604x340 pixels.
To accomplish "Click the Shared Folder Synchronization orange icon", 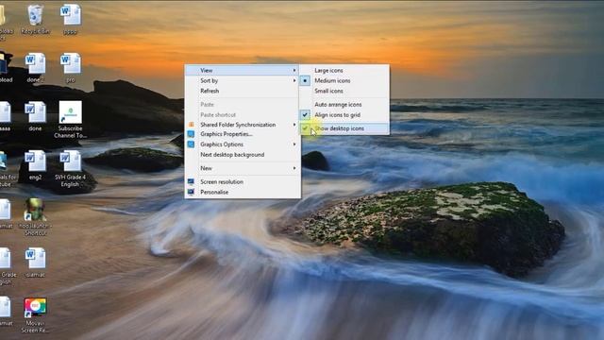I will [191, 125].
